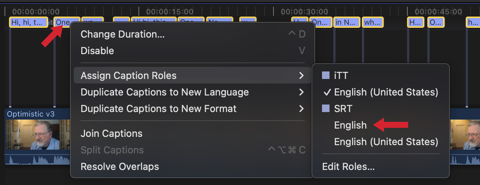Choose Disable from the context menu
Screen dimensions: 480x185
pyautogui.click(x=97, y=51)
